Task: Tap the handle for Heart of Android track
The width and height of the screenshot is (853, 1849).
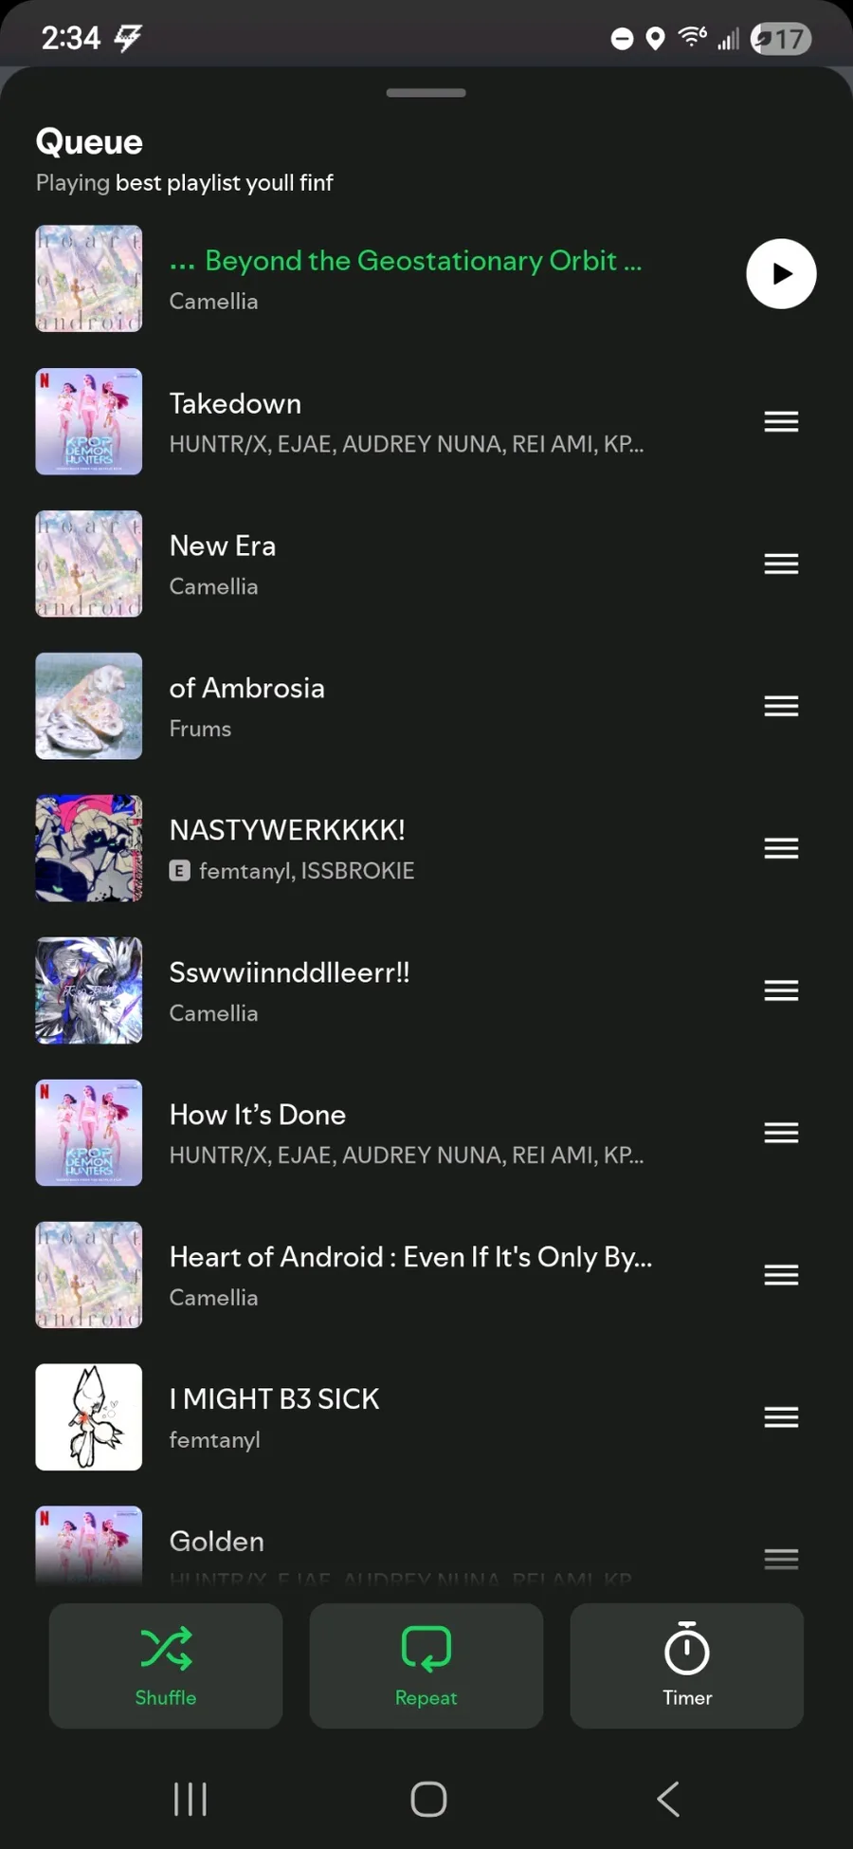Action: tap(781, 1275)
